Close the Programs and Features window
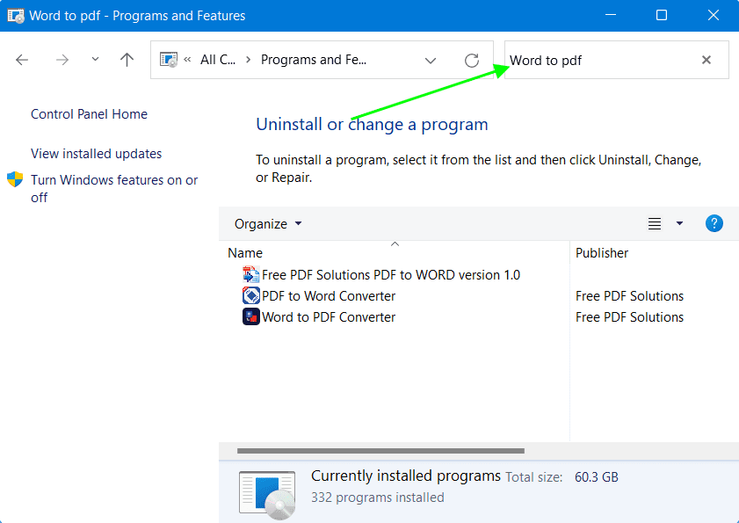Viewport: 739px width, 523px height. point(714,15)
